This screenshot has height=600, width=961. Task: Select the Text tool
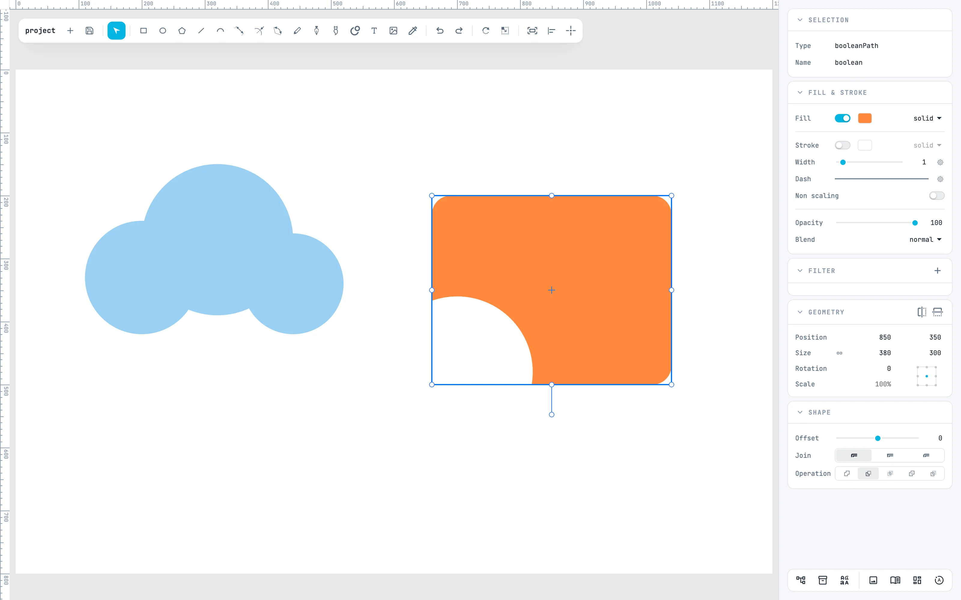[x=374, y=31]
